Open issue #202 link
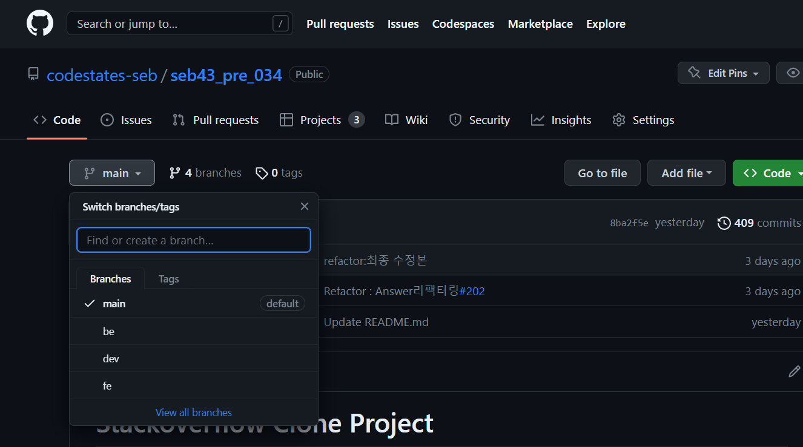 click(x=472, y=292)
